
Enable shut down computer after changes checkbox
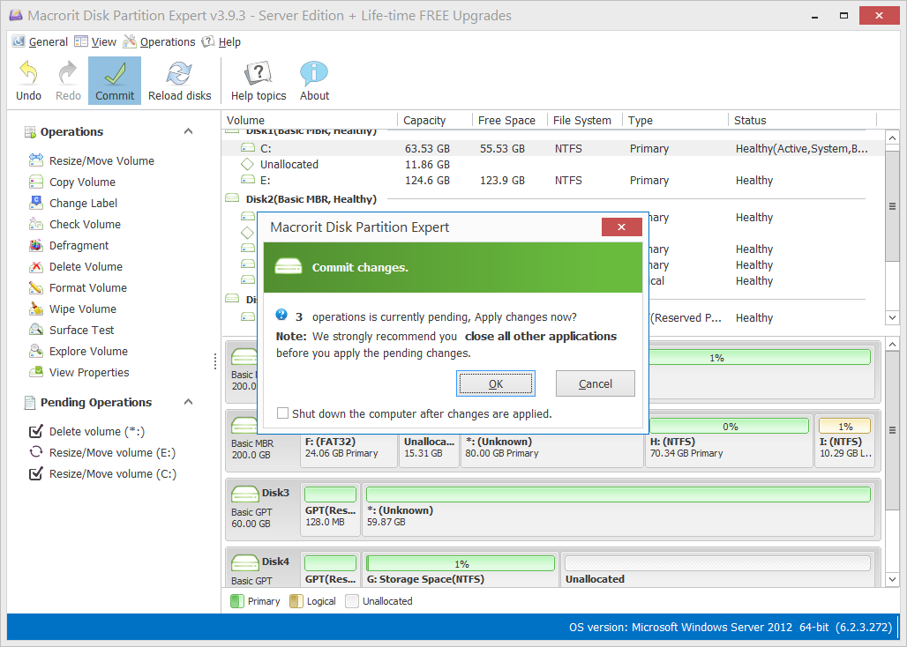click(282, 413)
